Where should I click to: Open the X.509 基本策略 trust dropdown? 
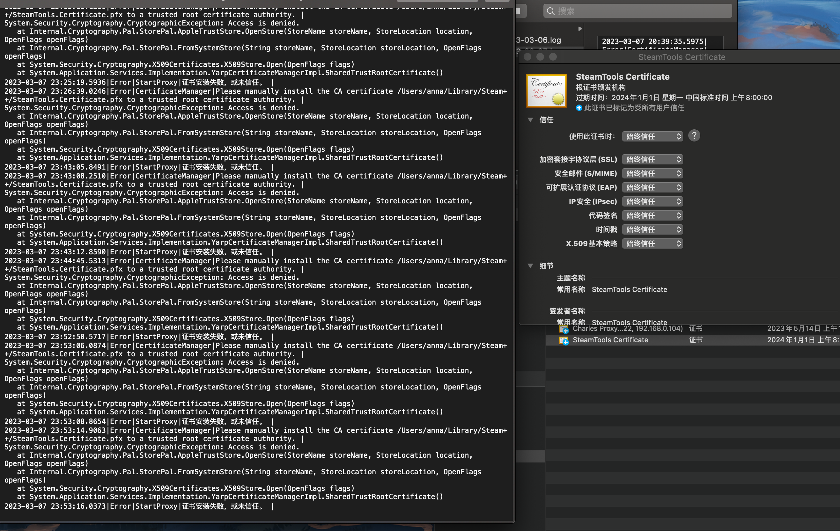652,244
